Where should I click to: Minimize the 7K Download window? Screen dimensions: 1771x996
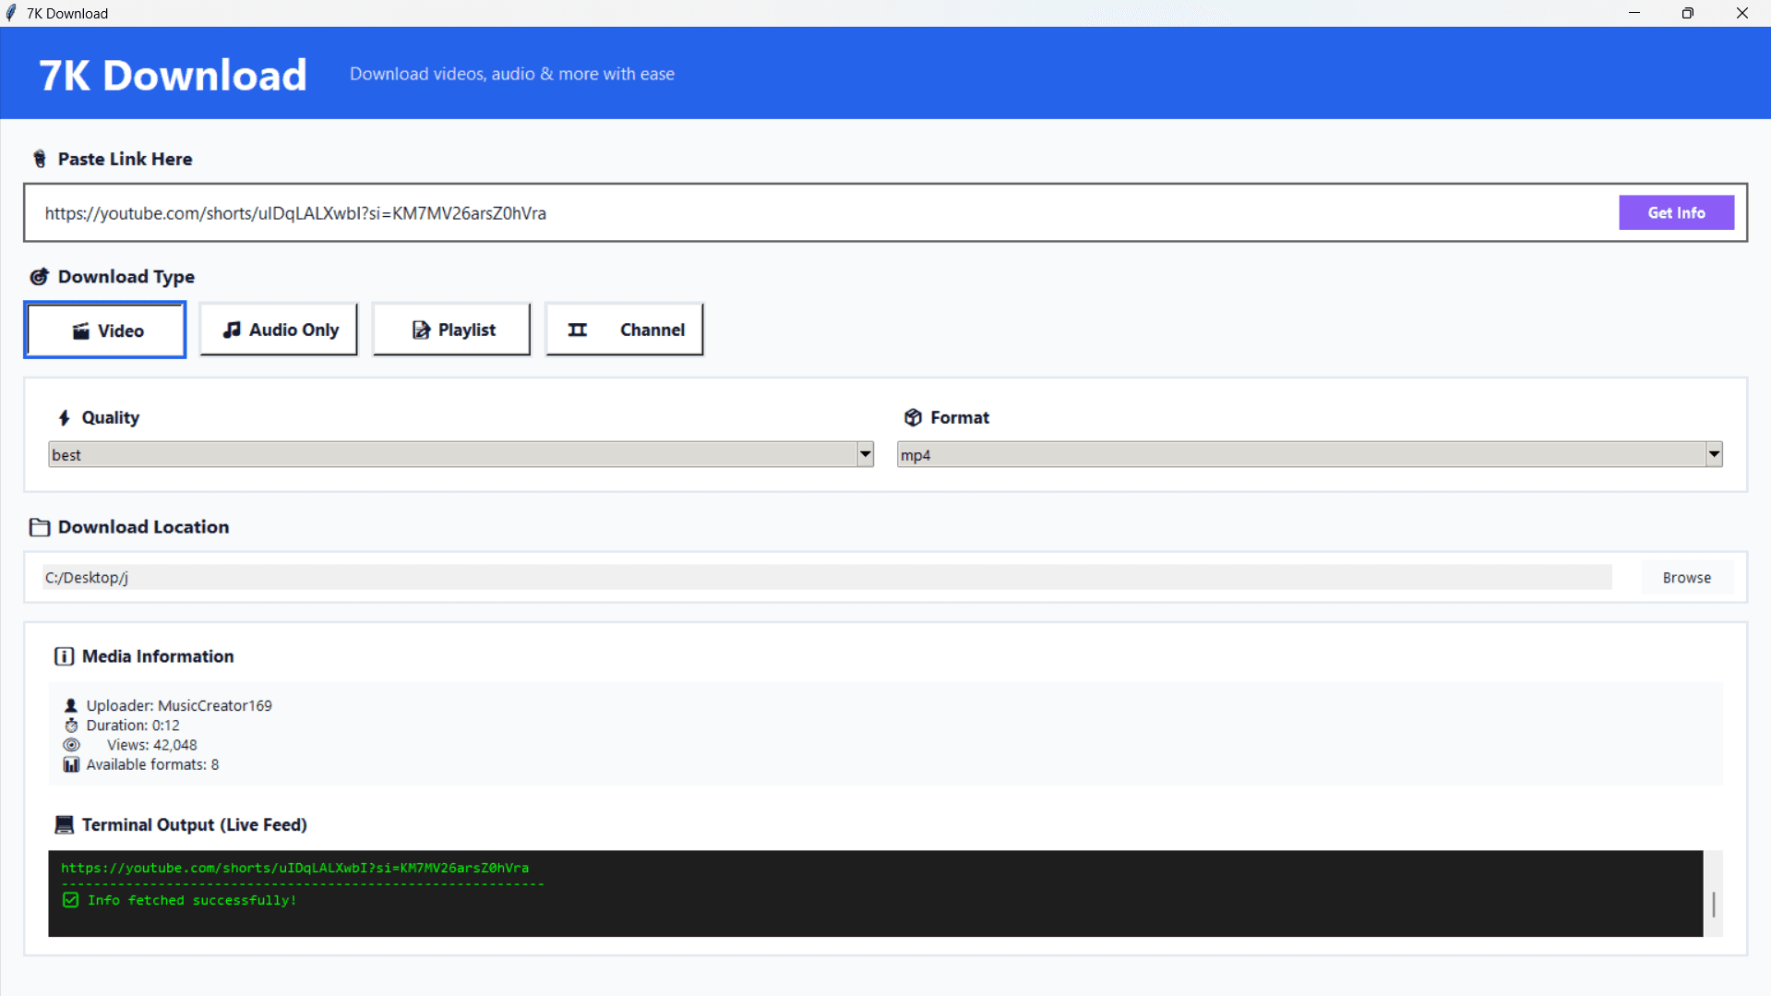tap(1633, 13)
